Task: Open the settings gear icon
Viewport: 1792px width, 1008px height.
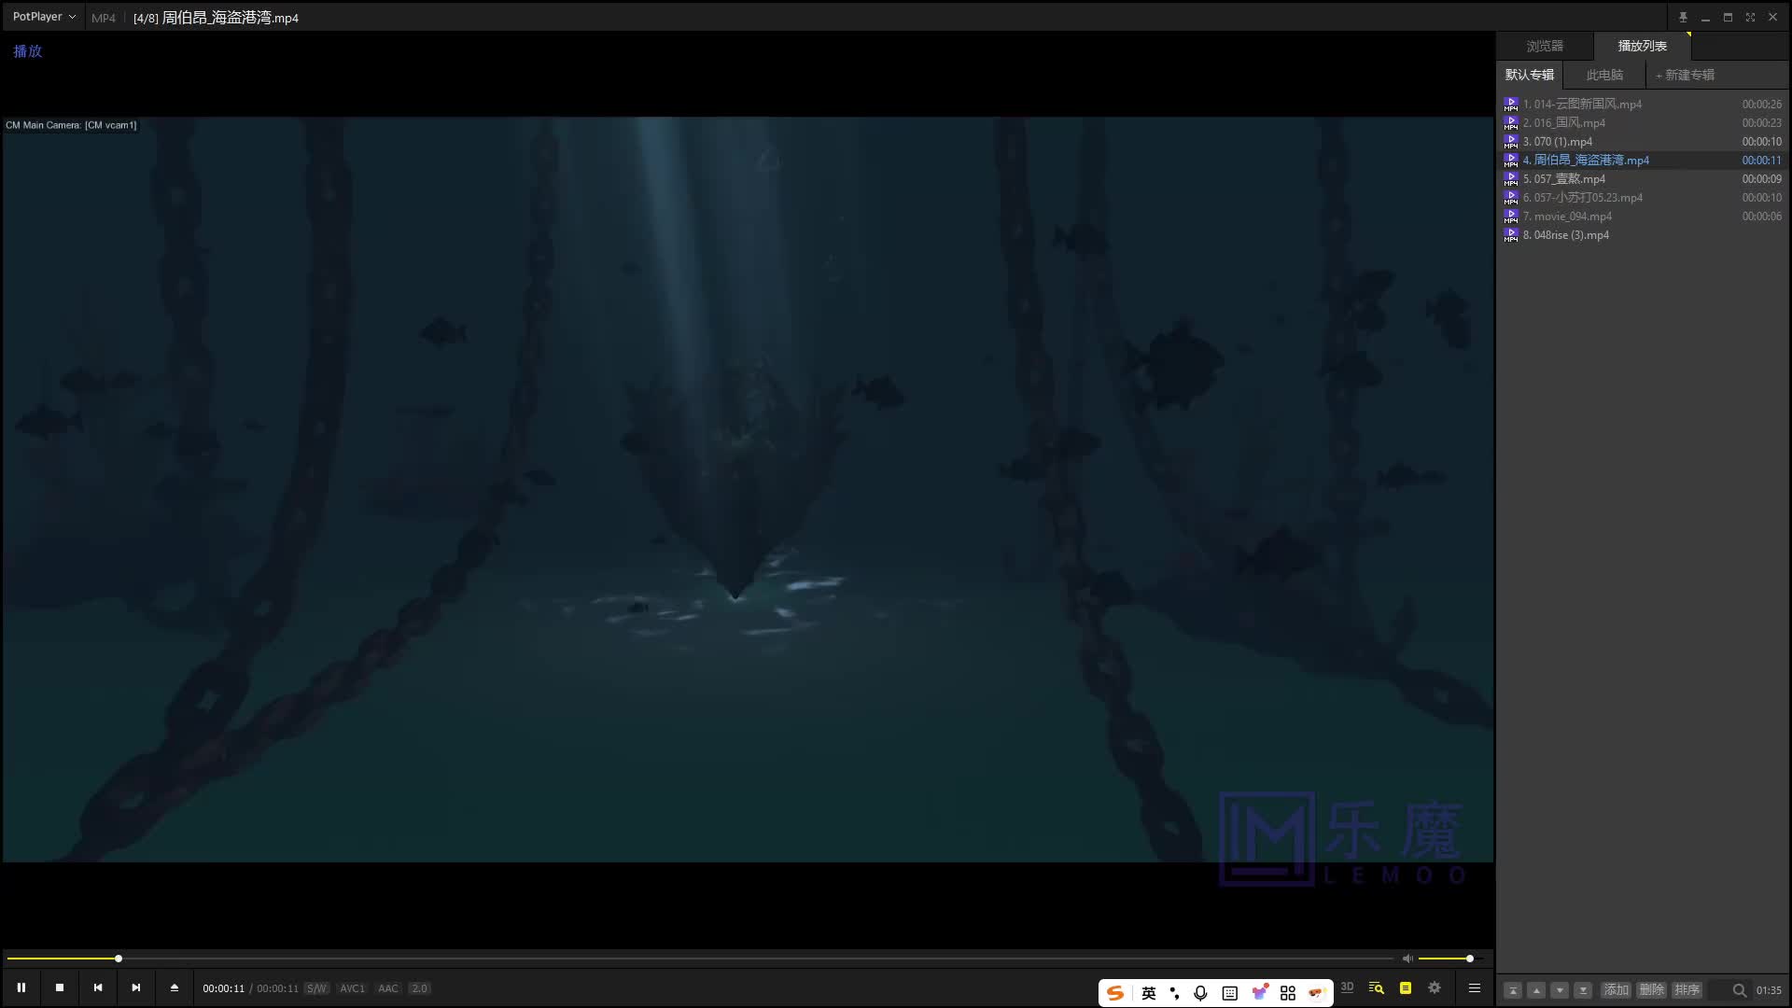Action: [1435, 987]
